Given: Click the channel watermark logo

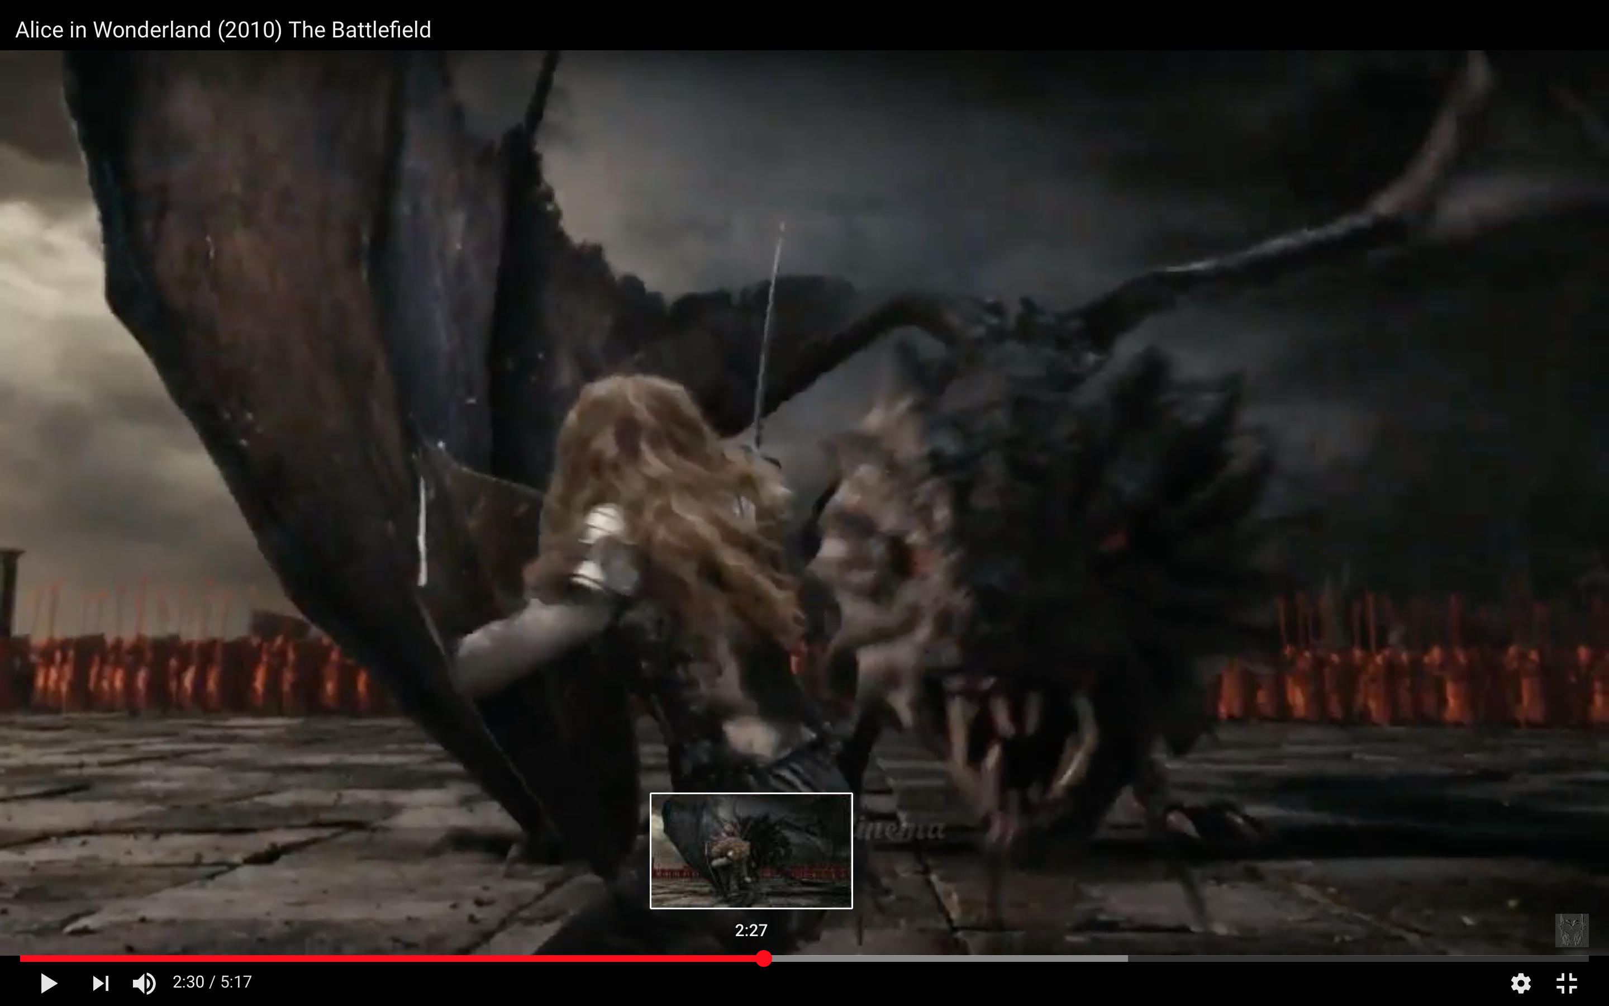Looking at the screenshot, I should (x=1572, y=930).
